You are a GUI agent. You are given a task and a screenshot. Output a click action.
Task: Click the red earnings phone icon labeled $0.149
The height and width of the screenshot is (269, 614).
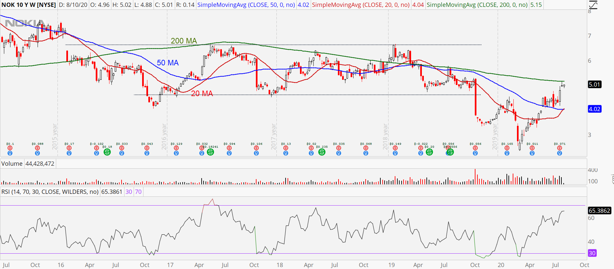(x=395, y=148)
